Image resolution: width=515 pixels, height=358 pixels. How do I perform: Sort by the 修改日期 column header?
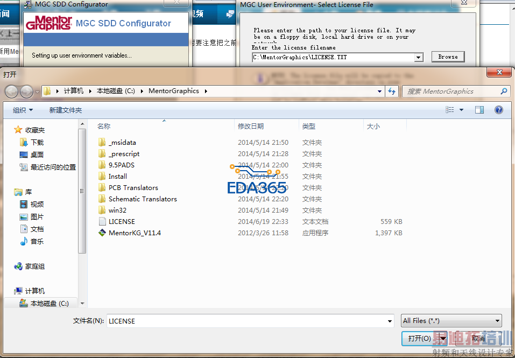pos(251,126)
